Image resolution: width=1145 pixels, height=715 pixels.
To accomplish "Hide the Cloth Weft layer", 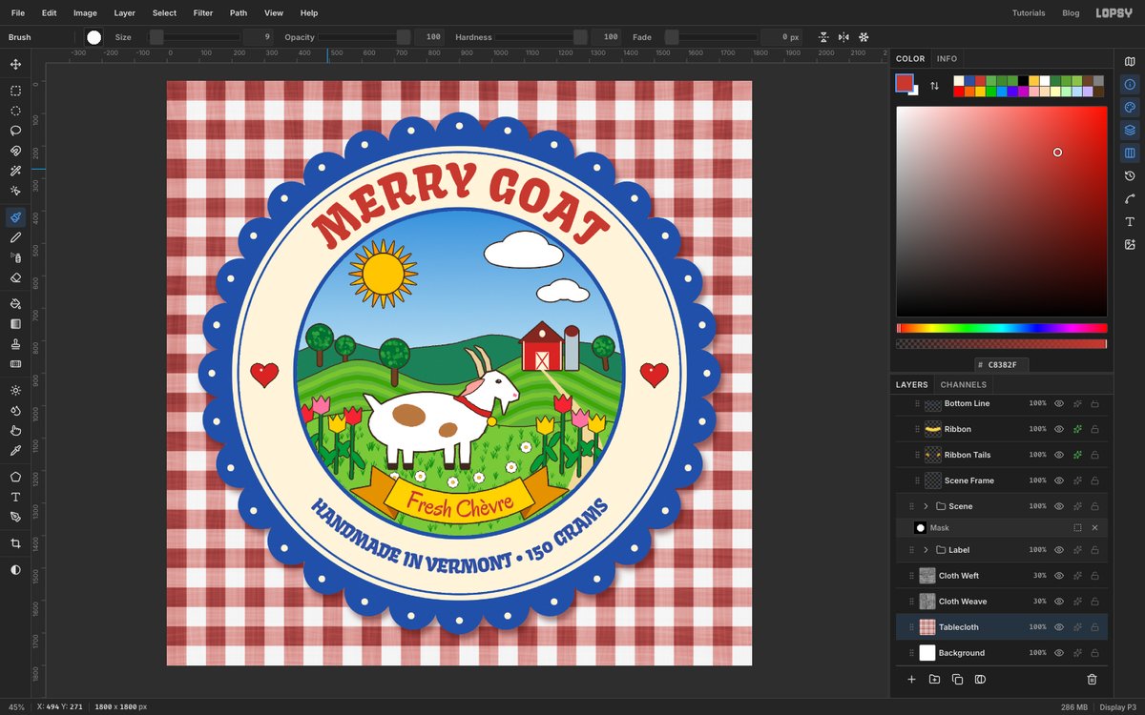I will 1058,576.
